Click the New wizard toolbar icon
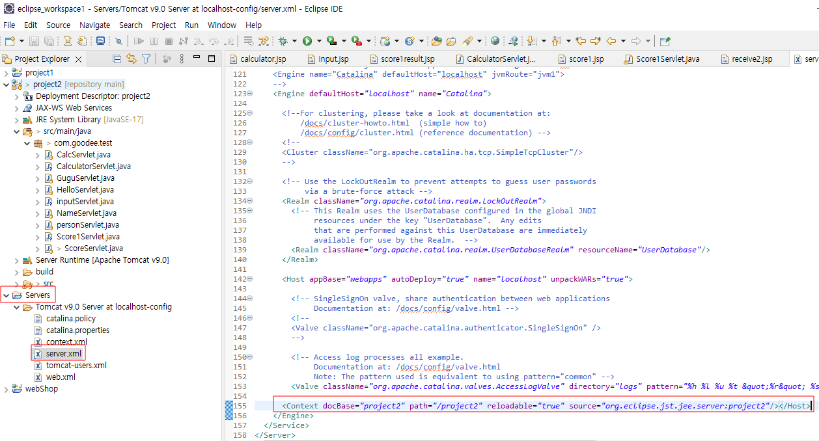The image size is (819, 441). pyautogui.click(x=10, y=41)
